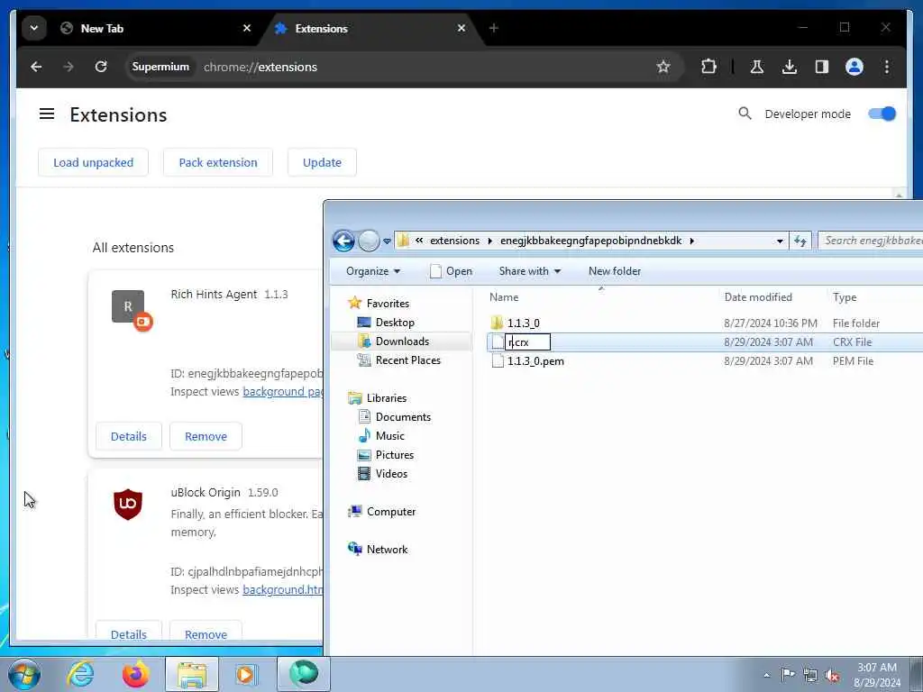The image size is (923, 692).
Task: Close the New Tab tab
Action: (247, 28)
